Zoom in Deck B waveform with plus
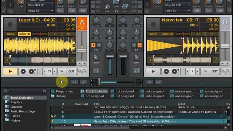Screen dimensions: 233x131 (x=217, y=39)
